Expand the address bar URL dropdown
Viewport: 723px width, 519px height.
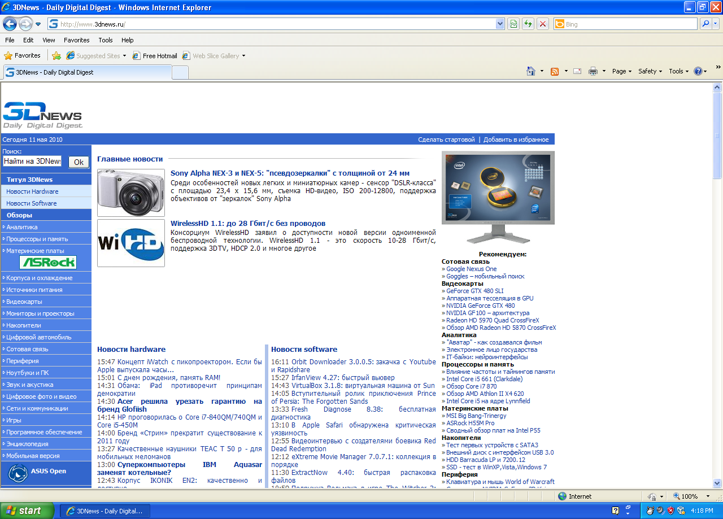click(500, 24)
